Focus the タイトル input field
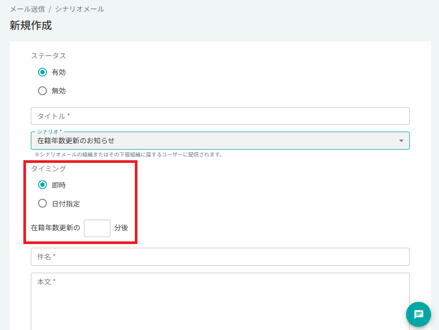 [x=220, y=116]
